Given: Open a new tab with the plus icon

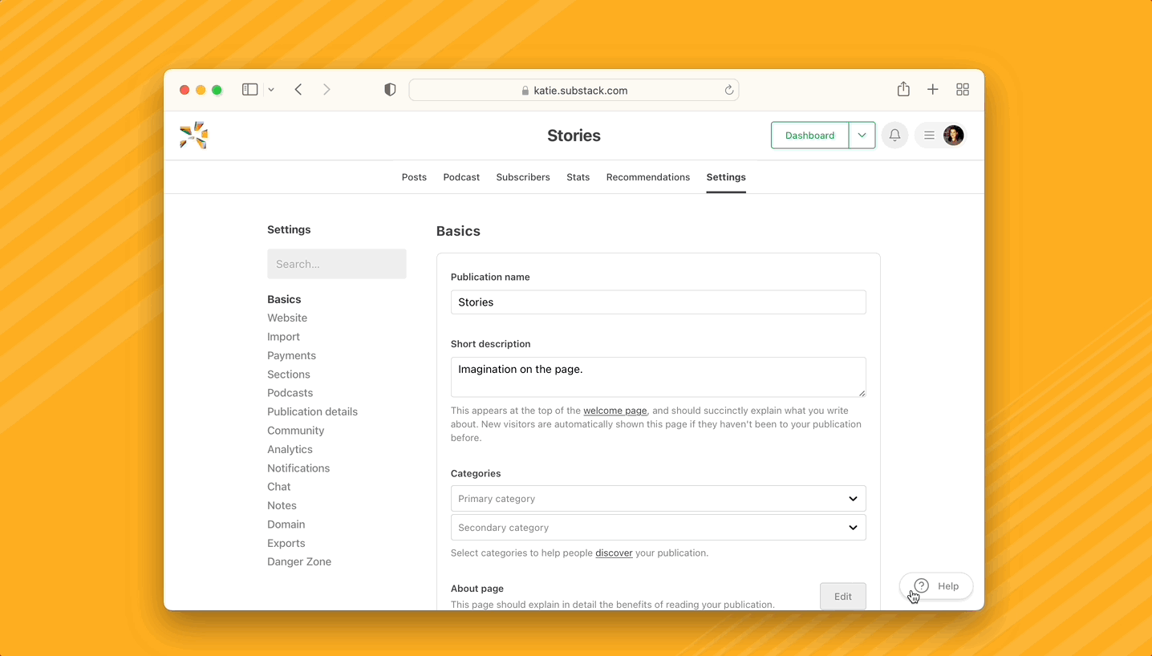Looking at the screenshot, I should tap(932, 89).
